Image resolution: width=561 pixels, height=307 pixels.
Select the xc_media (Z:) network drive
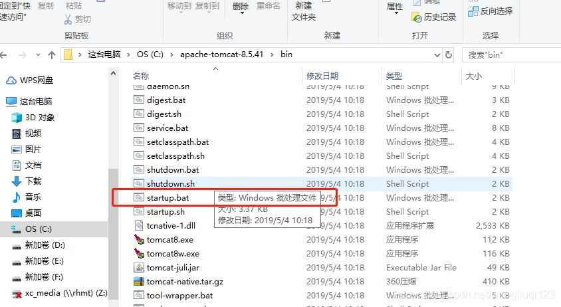[59, 293]
